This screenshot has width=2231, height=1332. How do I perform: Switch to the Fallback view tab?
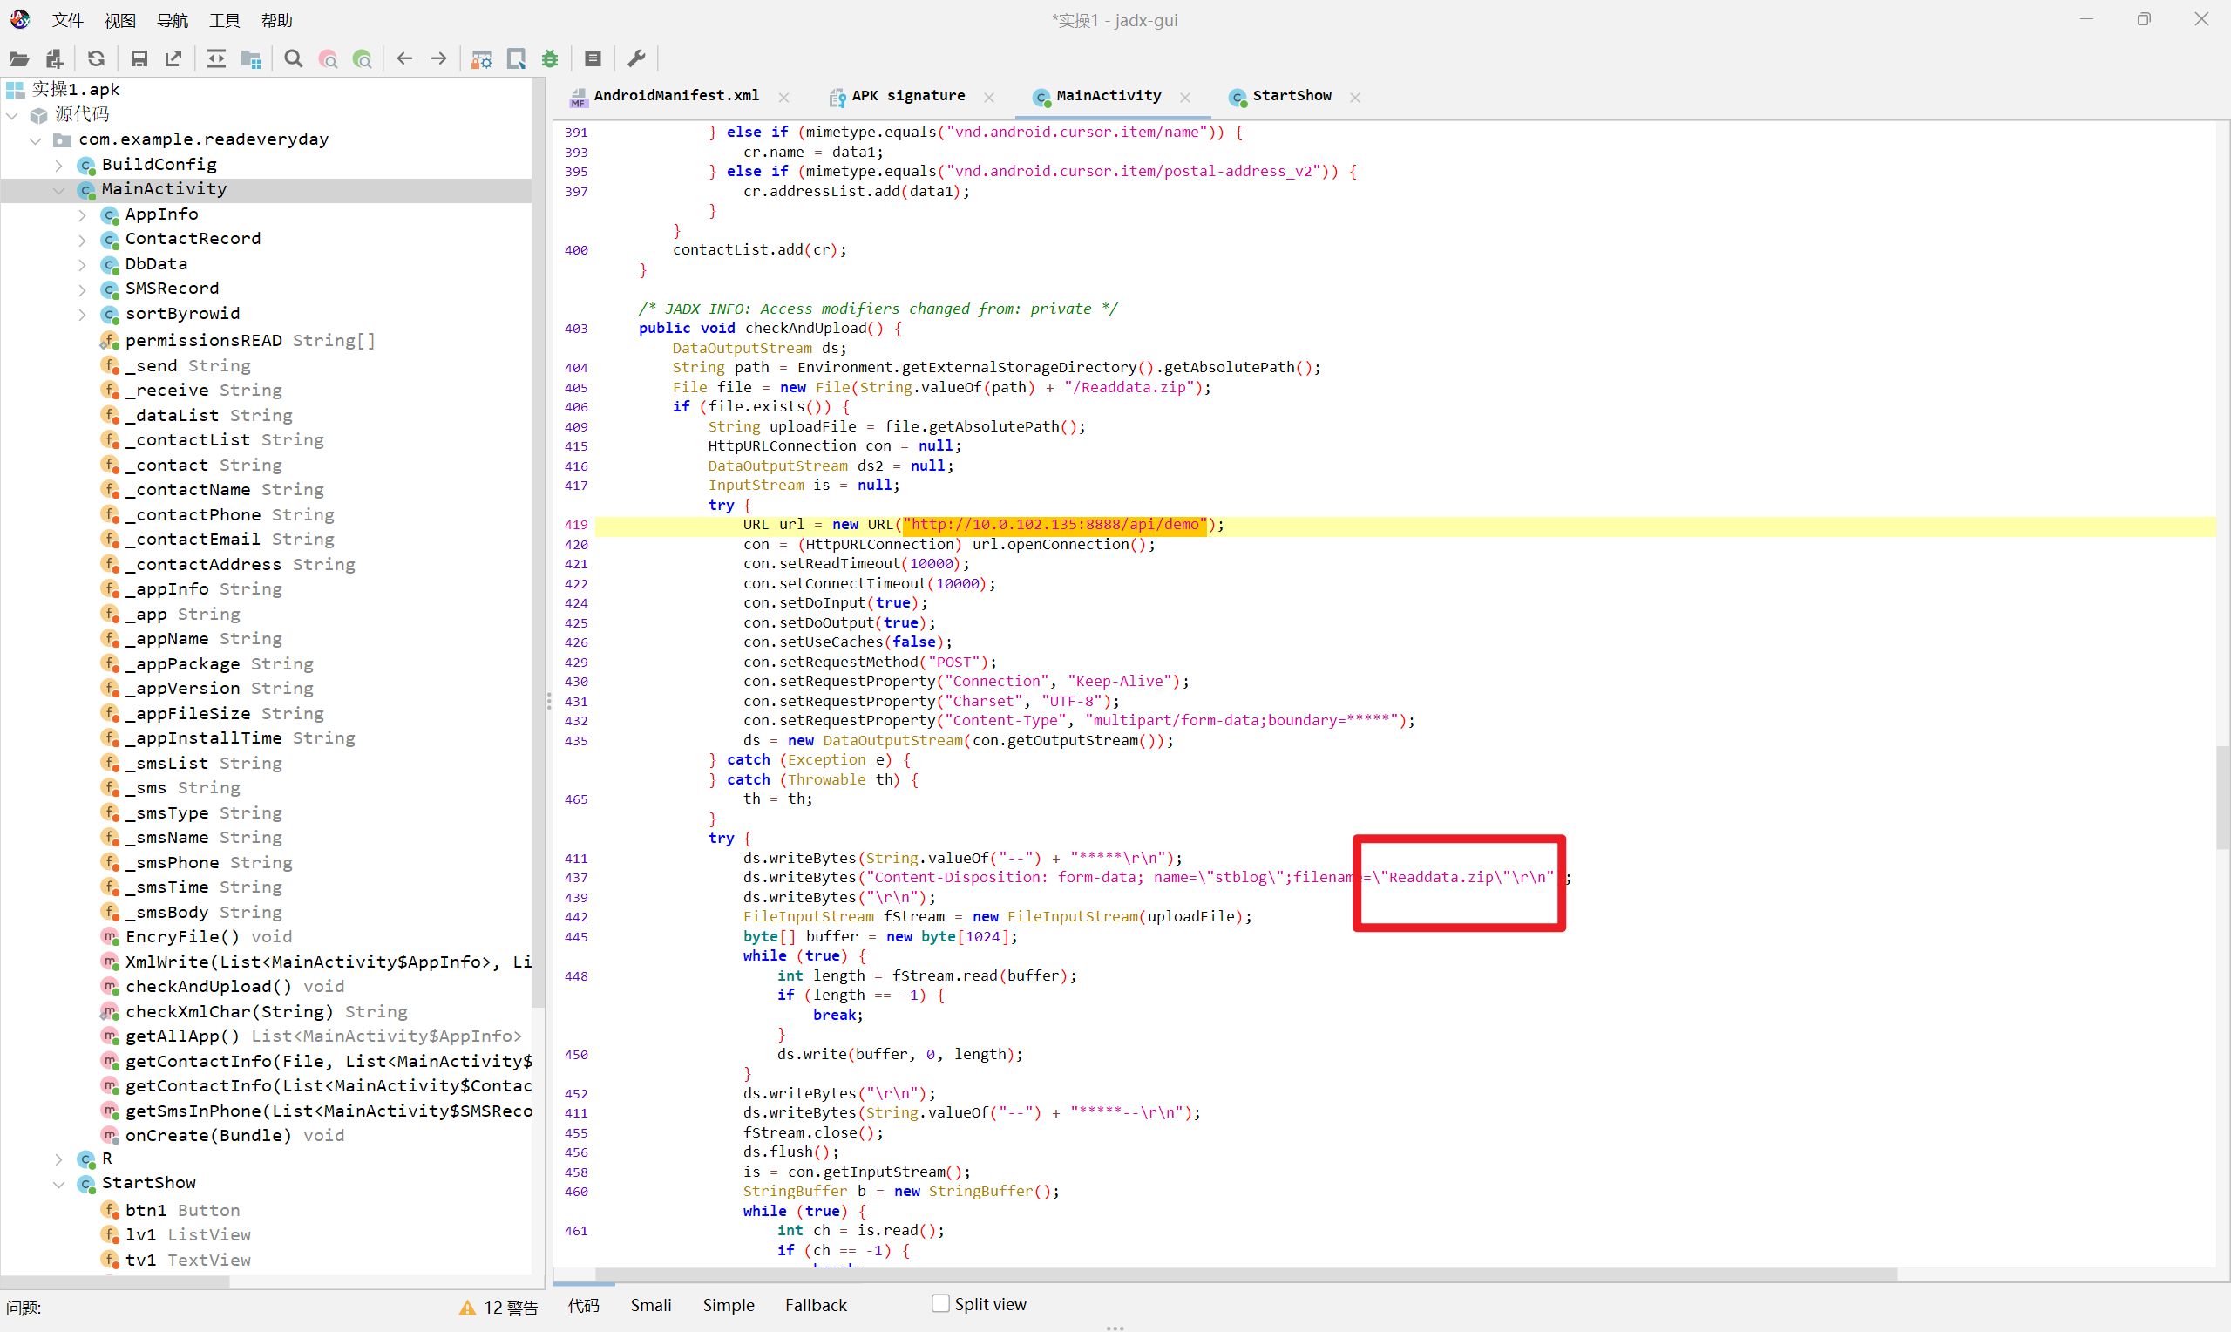click(x=816, y=1305)
